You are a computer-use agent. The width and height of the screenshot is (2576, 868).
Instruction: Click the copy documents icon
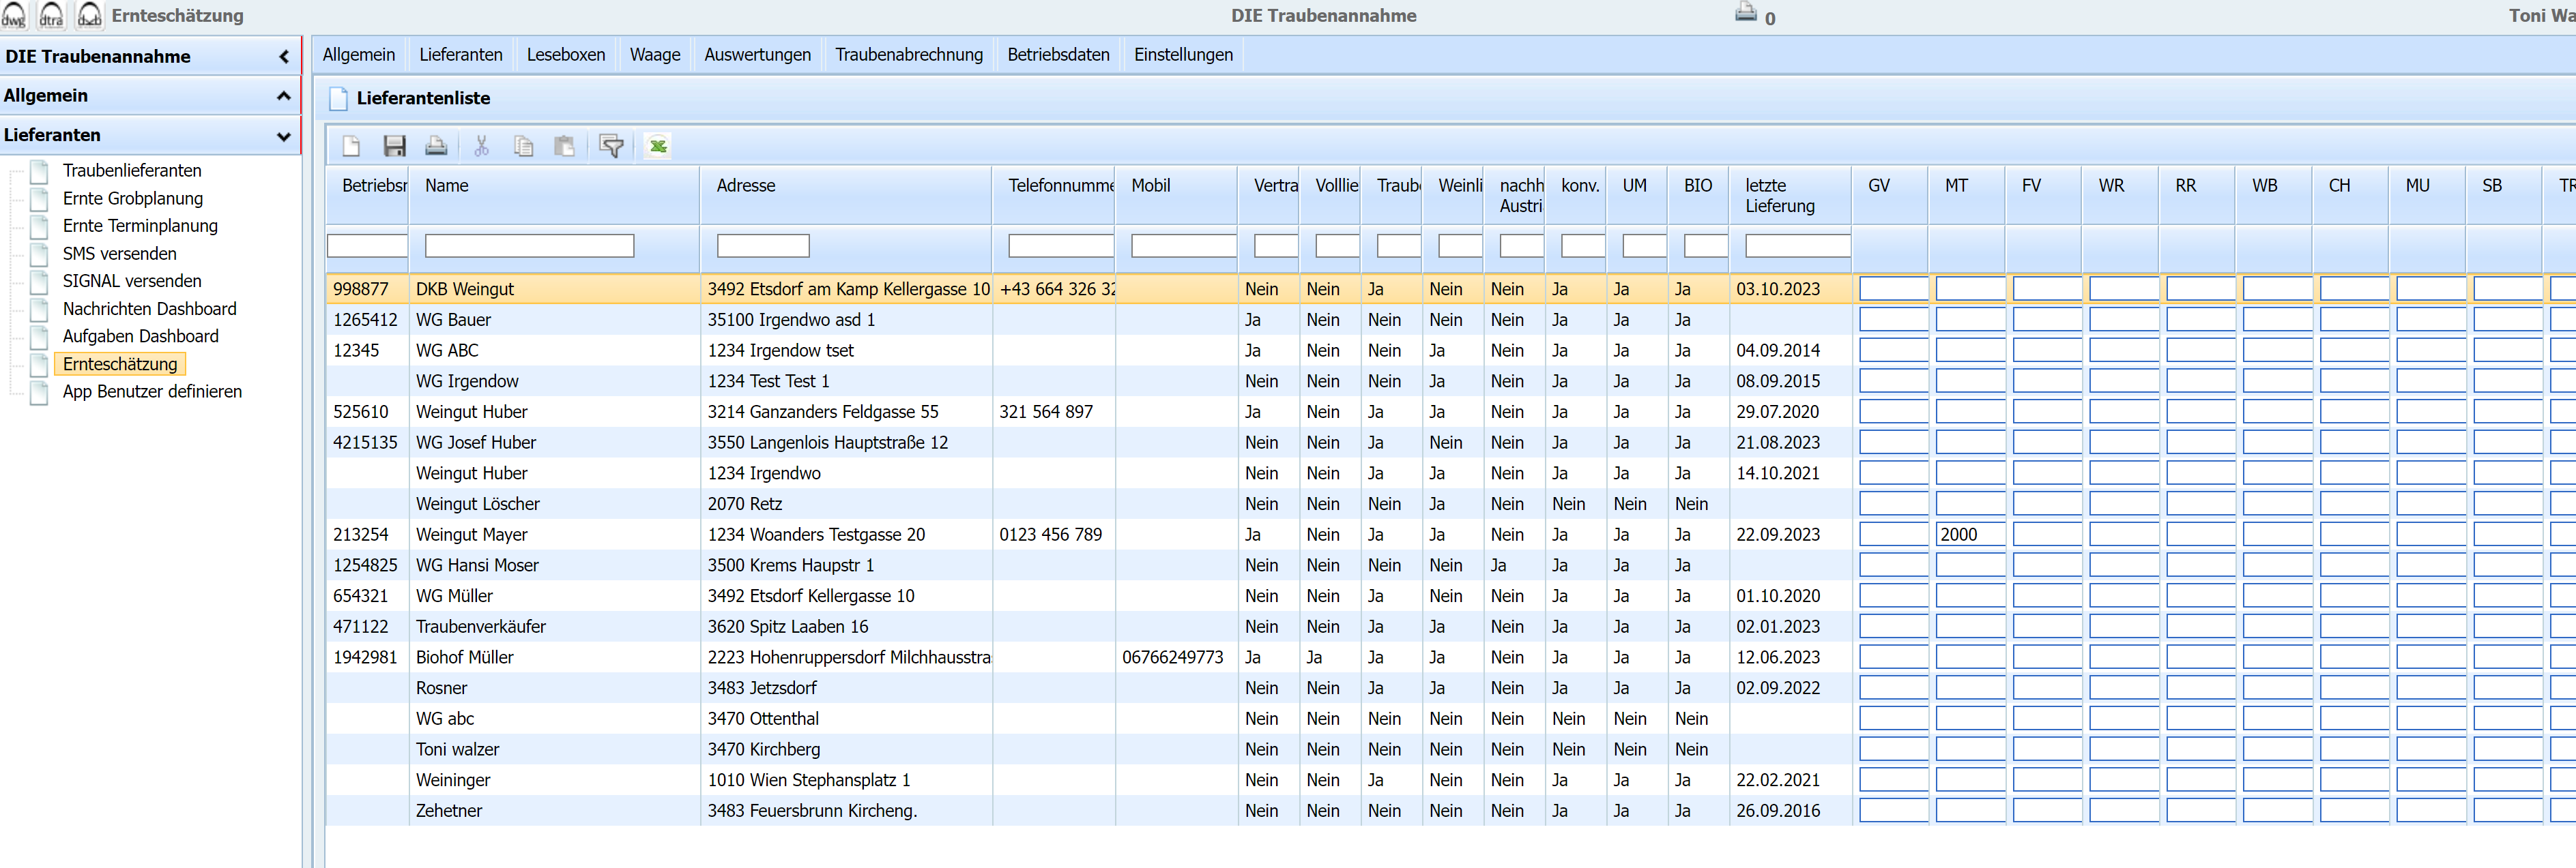coord(523,146)
